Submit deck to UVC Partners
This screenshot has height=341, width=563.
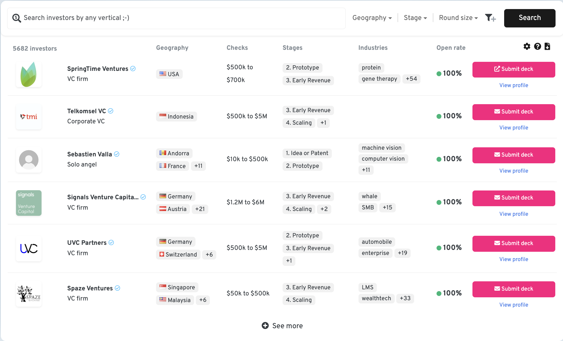(514, 244)
